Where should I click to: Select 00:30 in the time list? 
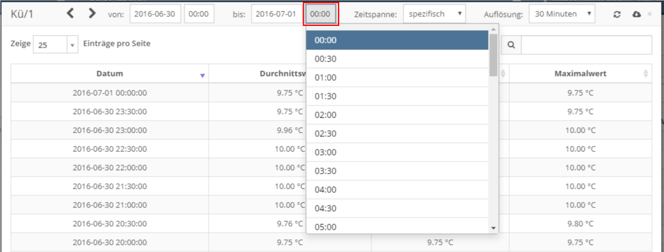pos(397,59)
